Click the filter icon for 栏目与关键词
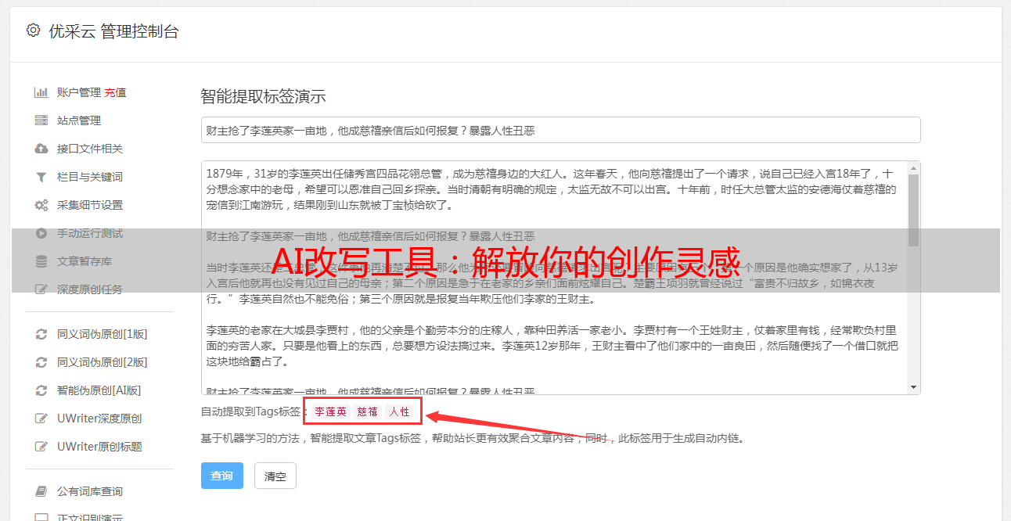The width and height of the screenshot is (1011, 521). tap(41, 177)
